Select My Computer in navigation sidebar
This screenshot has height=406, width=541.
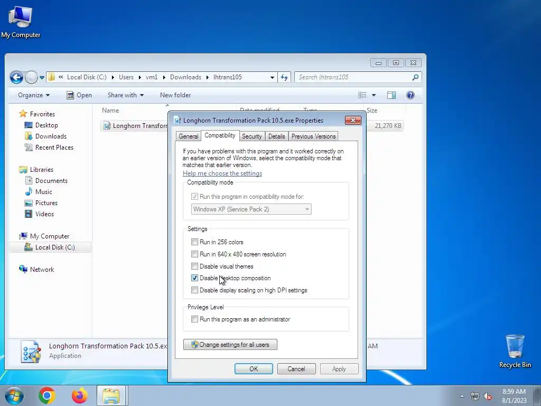[x=49, y=236]
